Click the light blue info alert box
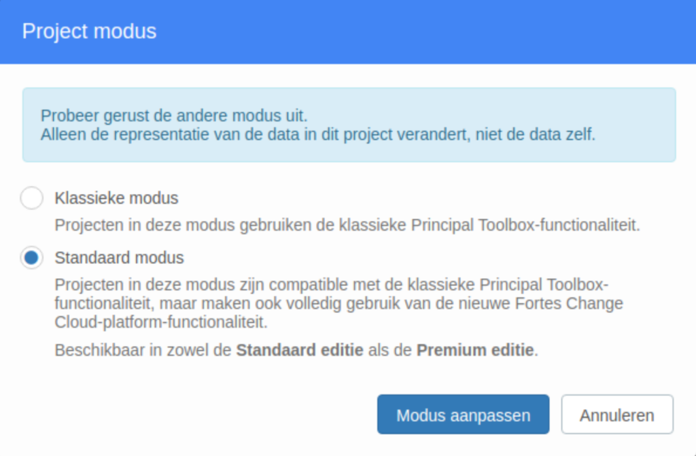The width and height of the screenshot is (696, 456). point(349,125)
